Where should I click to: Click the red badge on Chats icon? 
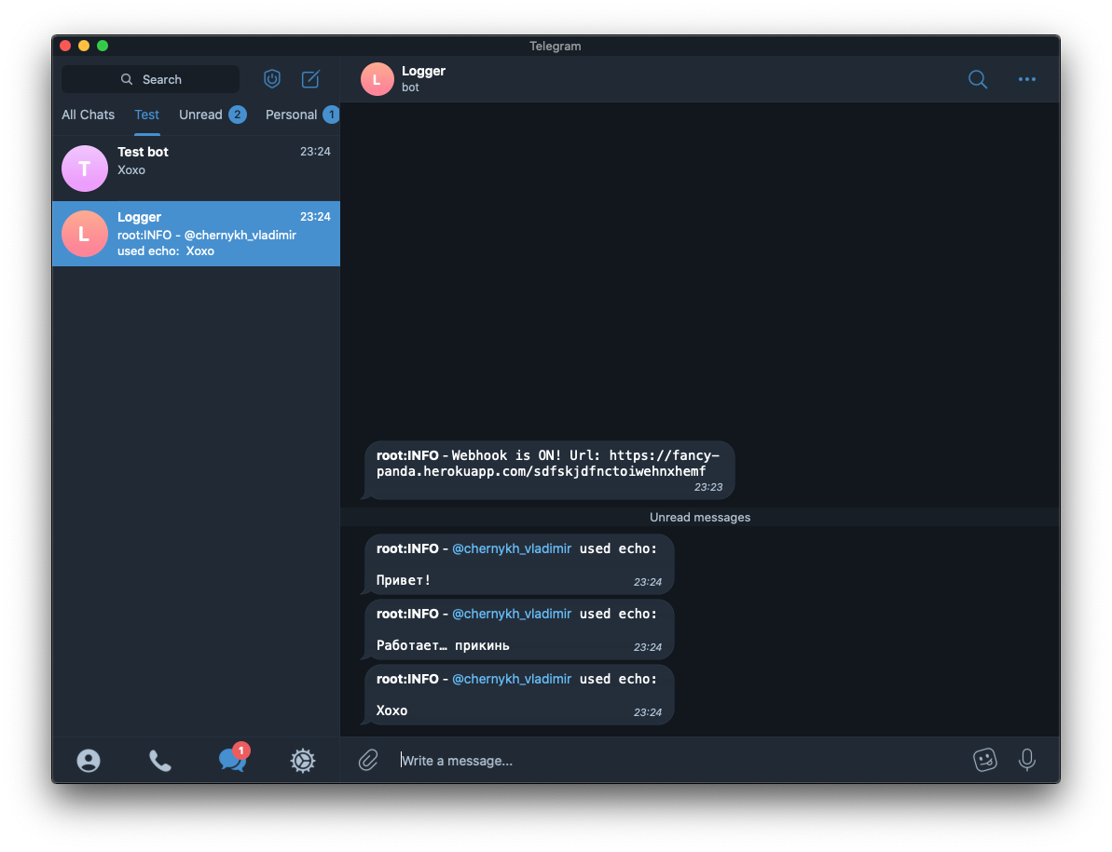click(x=241, y=750)
